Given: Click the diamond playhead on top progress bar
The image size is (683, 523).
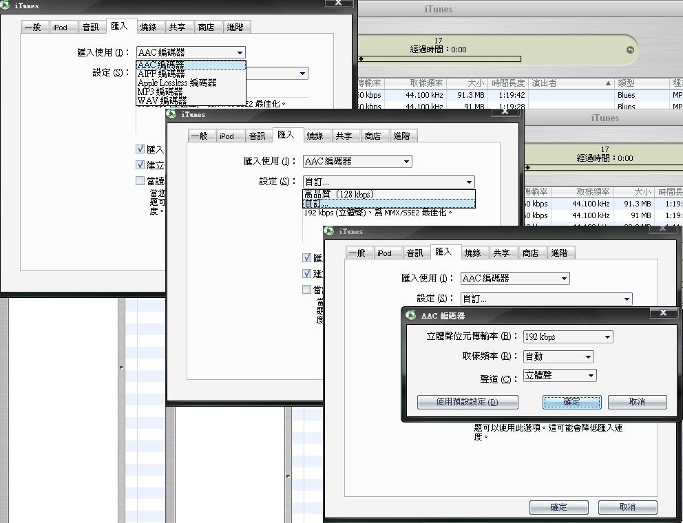Looking at the screenshot, I should (360, 59).
